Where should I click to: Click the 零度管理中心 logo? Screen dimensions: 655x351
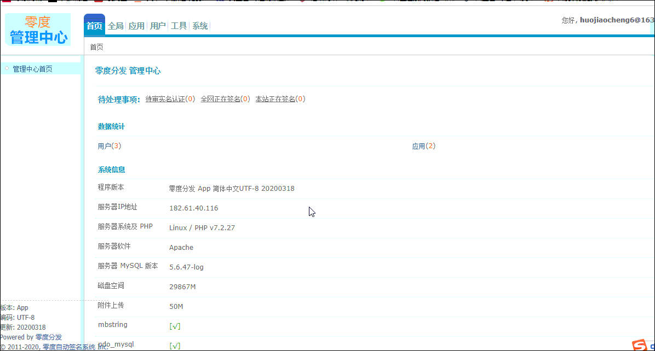(38, 30)
